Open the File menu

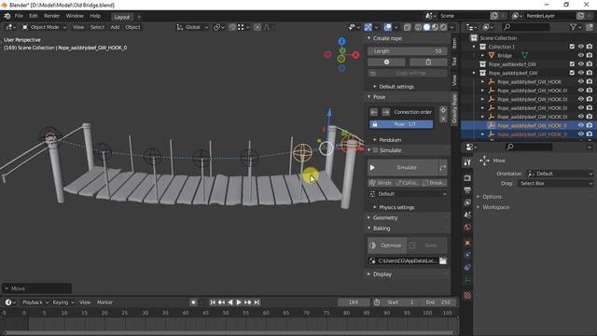(x=19, y=16)
